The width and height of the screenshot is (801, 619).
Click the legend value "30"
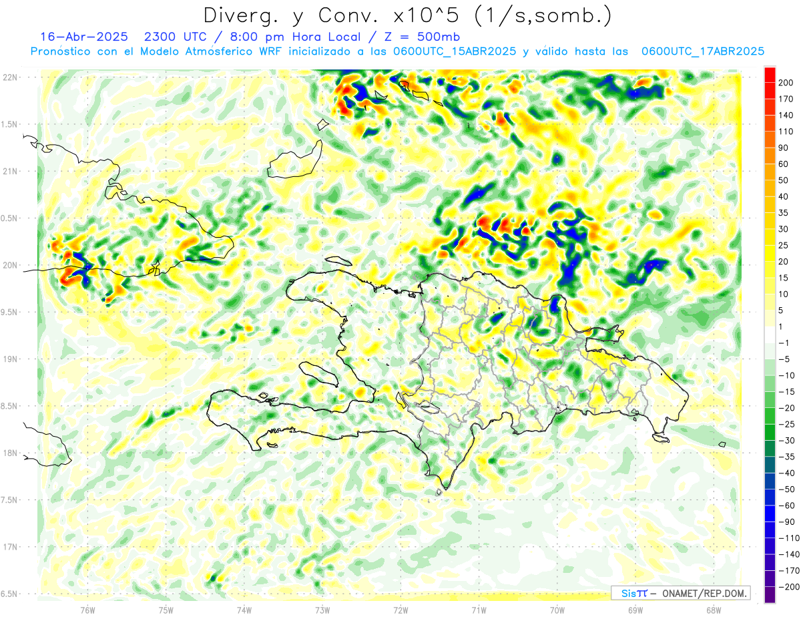click(x=784, y=229)
